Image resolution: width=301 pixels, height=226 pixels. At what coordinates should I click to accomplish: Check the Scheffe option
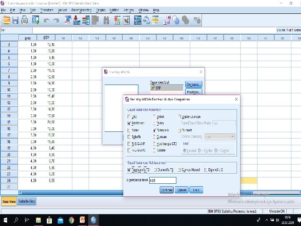(129, 137)
